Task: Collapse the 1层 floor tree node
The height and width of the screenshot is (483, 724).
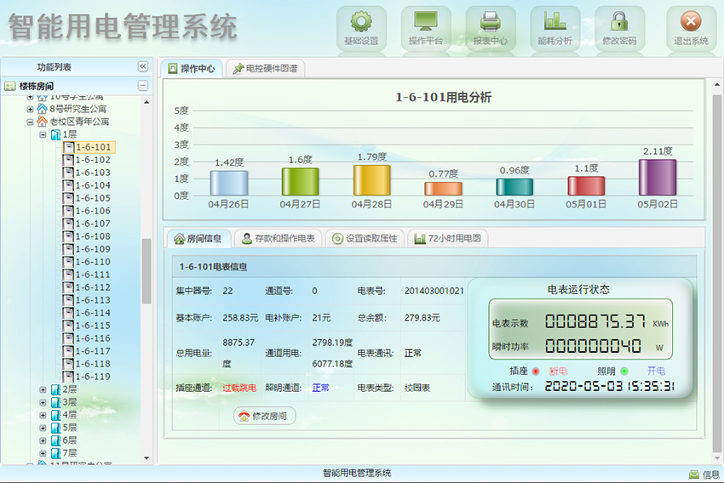Action: click(x=43, y=134)
